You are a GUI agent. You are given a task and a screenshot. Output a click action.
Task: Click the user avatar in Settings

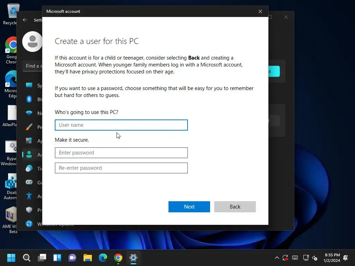(x=32, y=42)
